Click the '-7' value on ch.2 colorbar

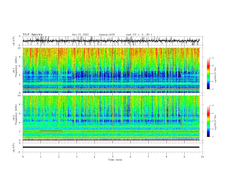(x=212, y=137)
